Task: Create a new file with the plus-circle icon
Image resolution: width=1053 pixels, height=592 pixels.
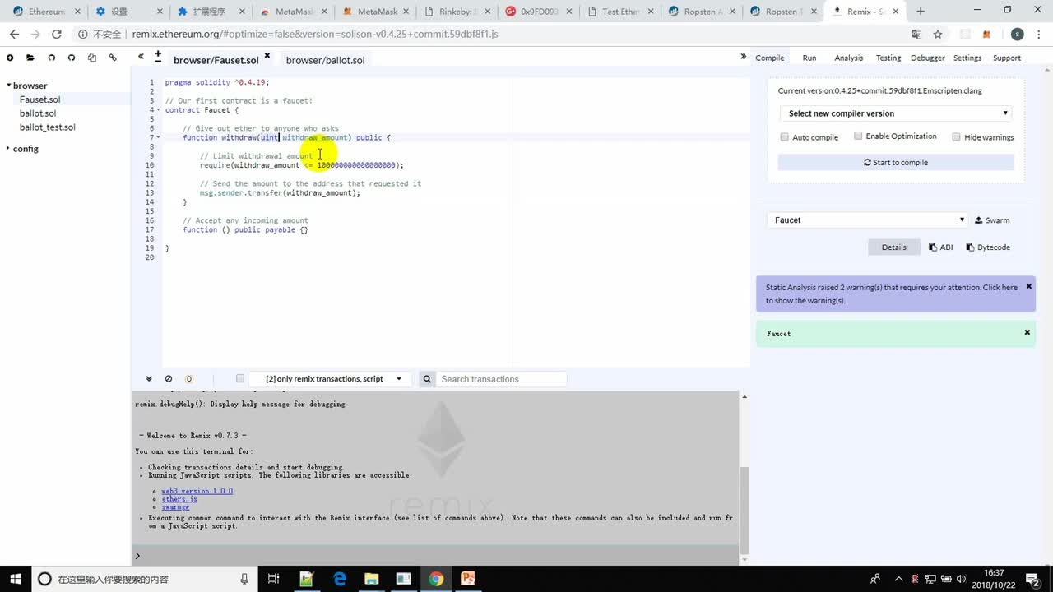Action: 10,58
